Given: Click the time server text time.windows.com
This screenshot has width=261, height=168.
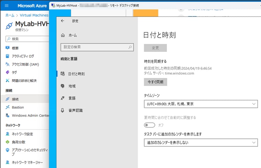Looking at the screenshot, I should [179, 73].
